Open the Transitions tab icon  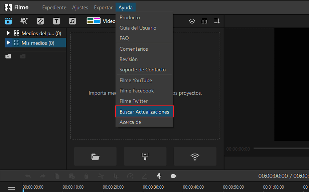click(40, 21)
